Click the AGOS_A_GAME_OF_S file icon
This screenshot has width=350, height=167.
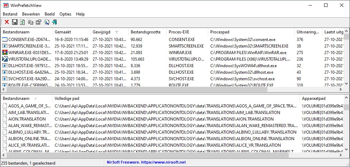[x=5, y=106]
